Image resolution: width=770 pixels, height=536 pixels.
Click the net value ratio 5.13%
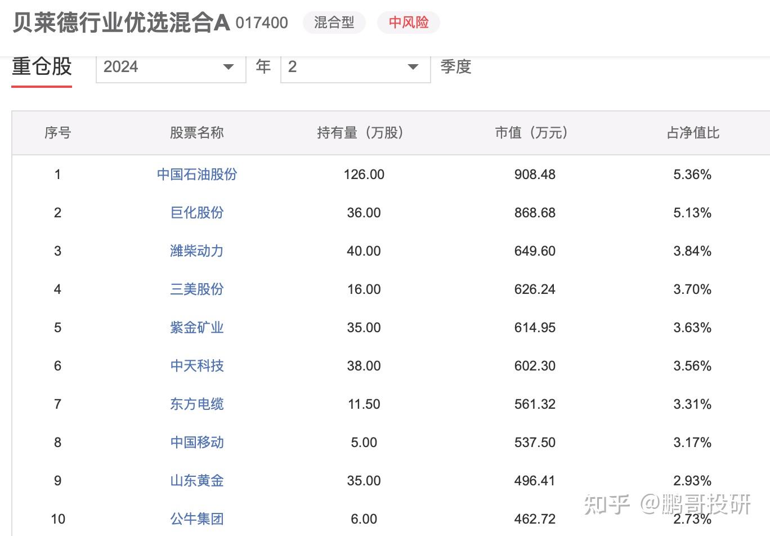pos(692,213)
